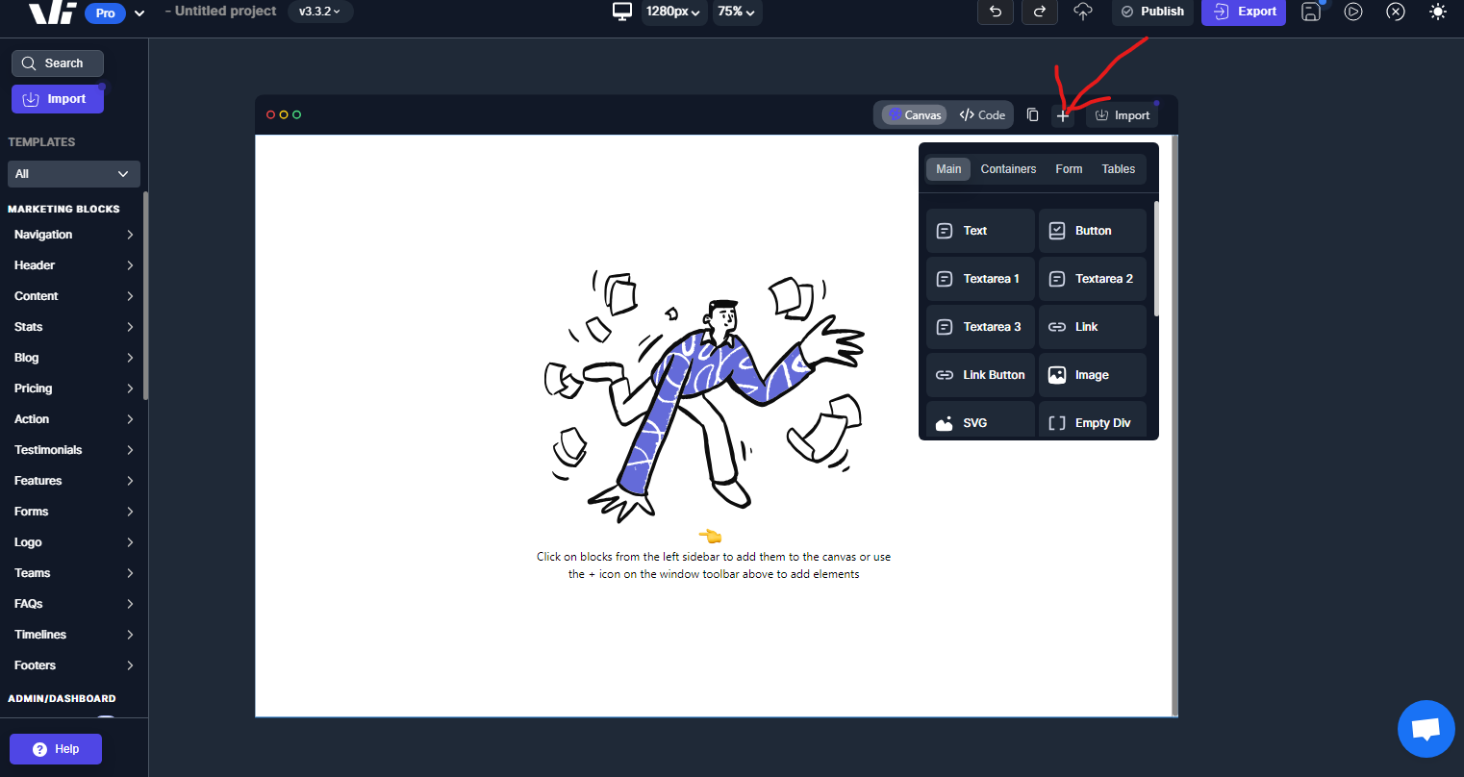Click the Untitled project name

point(226,12)
